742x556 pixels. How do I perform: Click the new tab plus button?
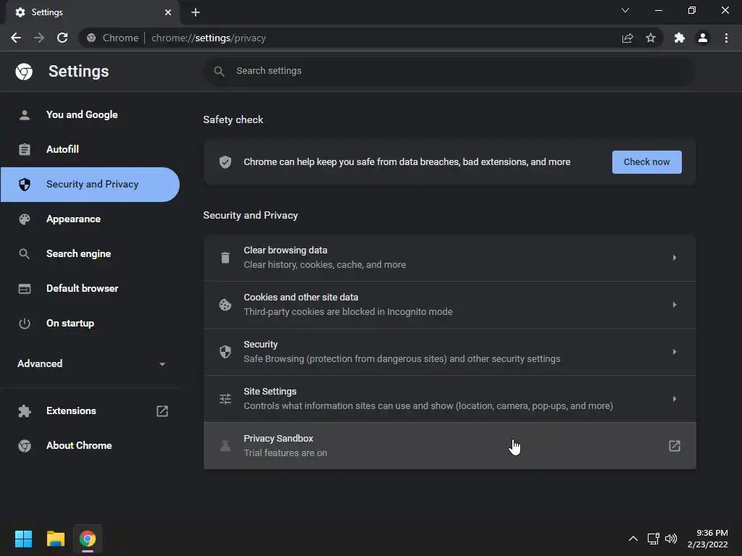click(196, 12)
